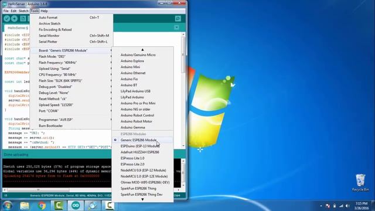The image size is (375, 211).
Task: Expand the Flash Size submenu
Action: [x=71, y=81]
